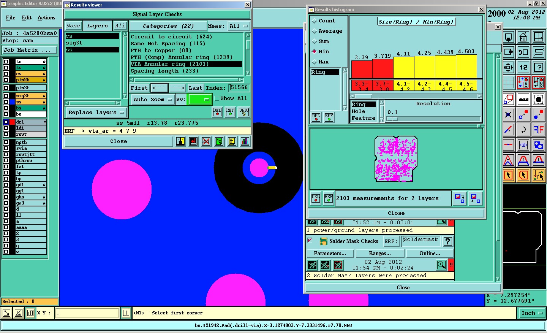Open the Edit menu
This screenshot has width=547, height=333.
[27, 18]
